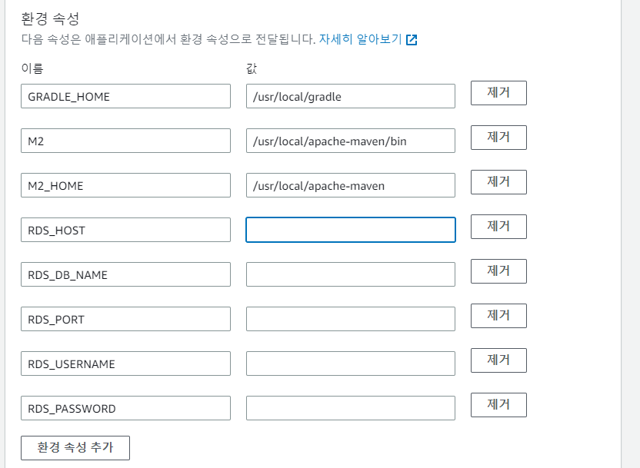Edit the /usr/local/apache-maven/bin value field
640x468 pixels.
click(x=351, y=141)
